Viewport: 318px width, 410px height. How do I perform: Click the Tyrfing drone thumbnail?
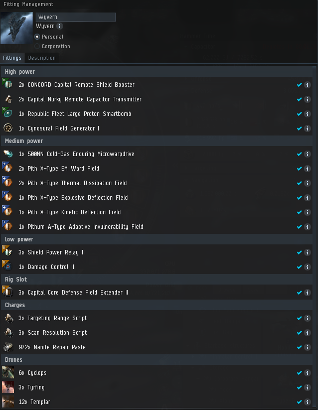[x=8, y=387]
